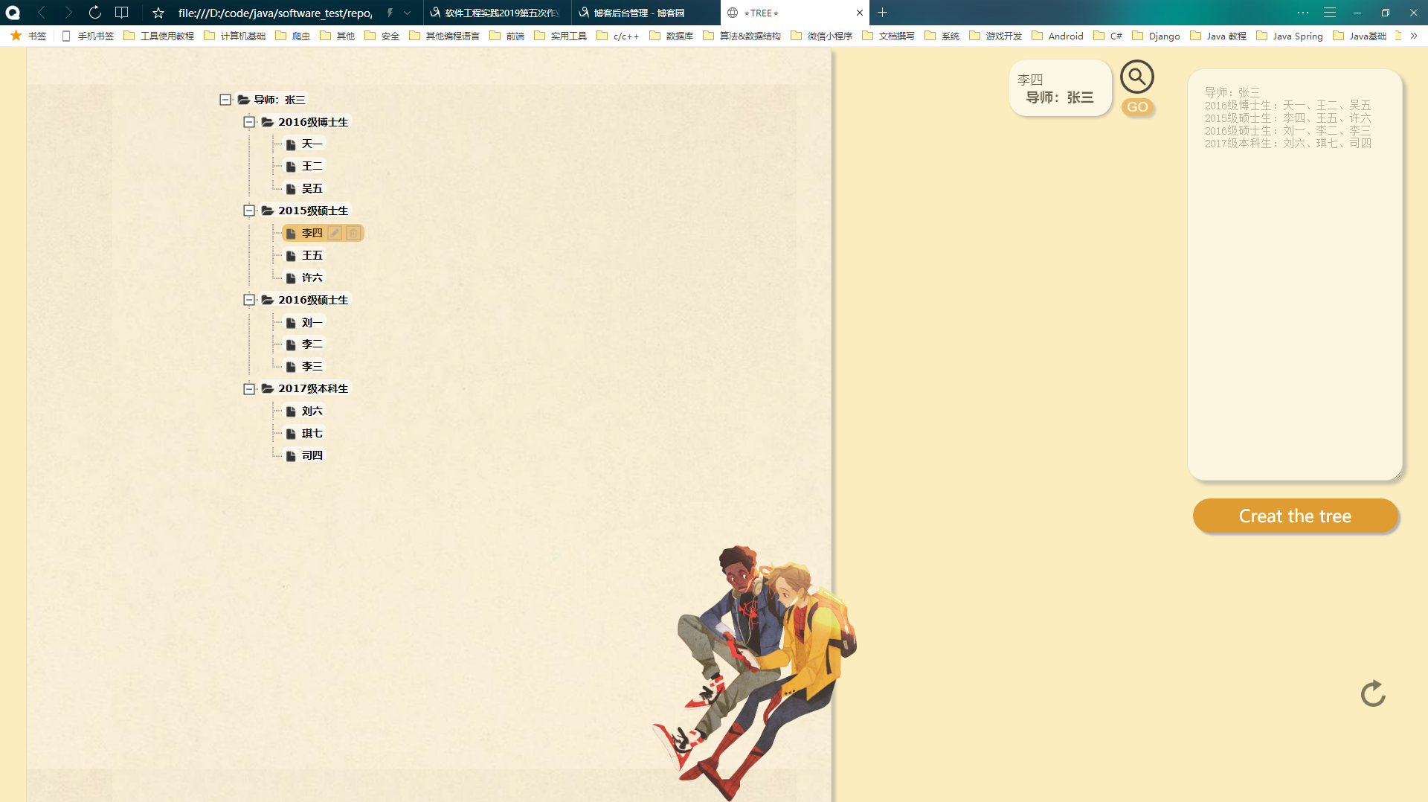Go forward using the browser forward arrow
The image size is (1428, 802).
click(68, 13)
